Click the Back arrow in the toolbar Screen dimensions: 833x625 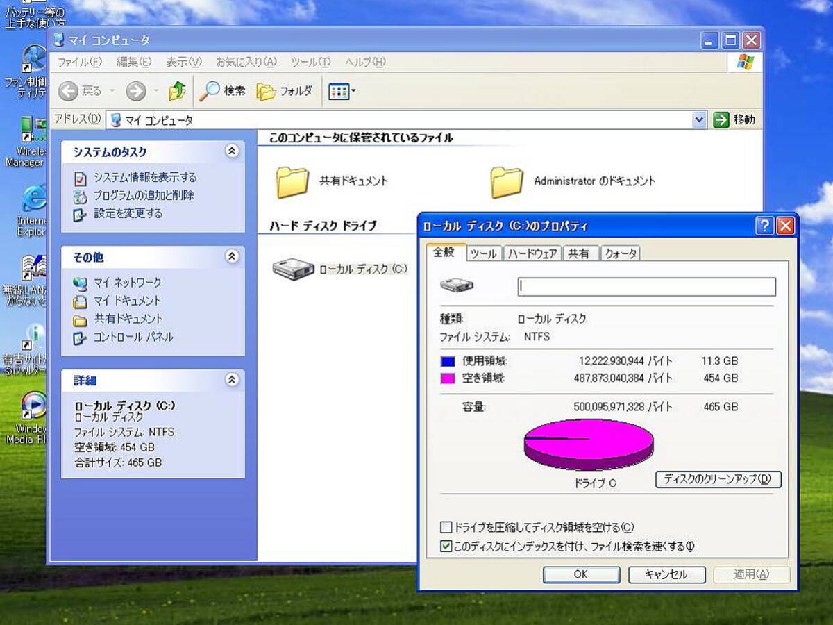[69, 91]
